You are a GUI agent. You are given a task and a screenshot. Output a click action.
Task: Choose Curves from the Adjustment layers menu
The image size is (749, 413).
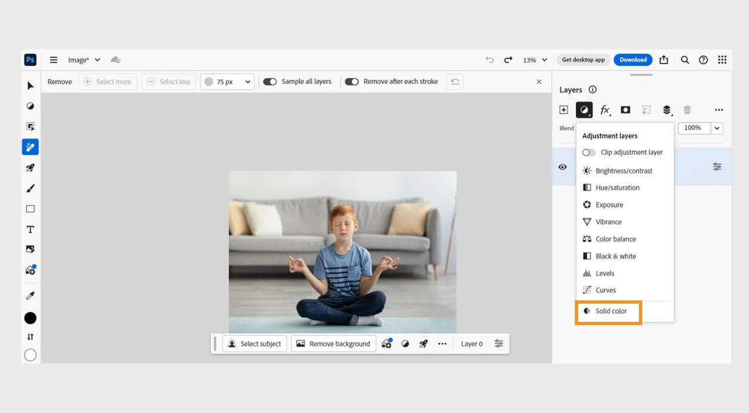pyautogui.click(x=606, y=290)
